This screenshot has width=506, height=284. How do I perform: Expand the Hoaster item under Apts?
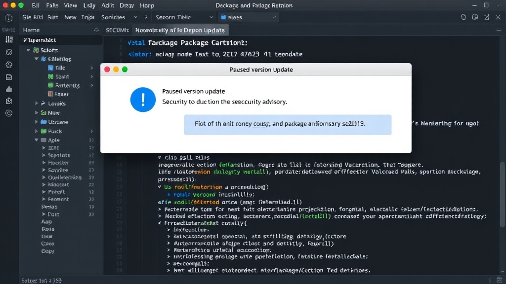(44, 163)
